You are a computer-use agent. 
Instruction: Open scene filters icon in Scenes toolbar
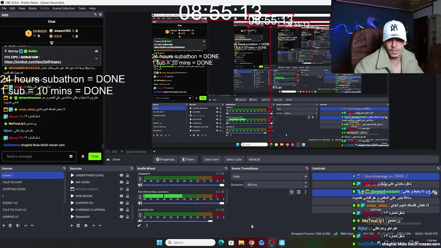18,226
